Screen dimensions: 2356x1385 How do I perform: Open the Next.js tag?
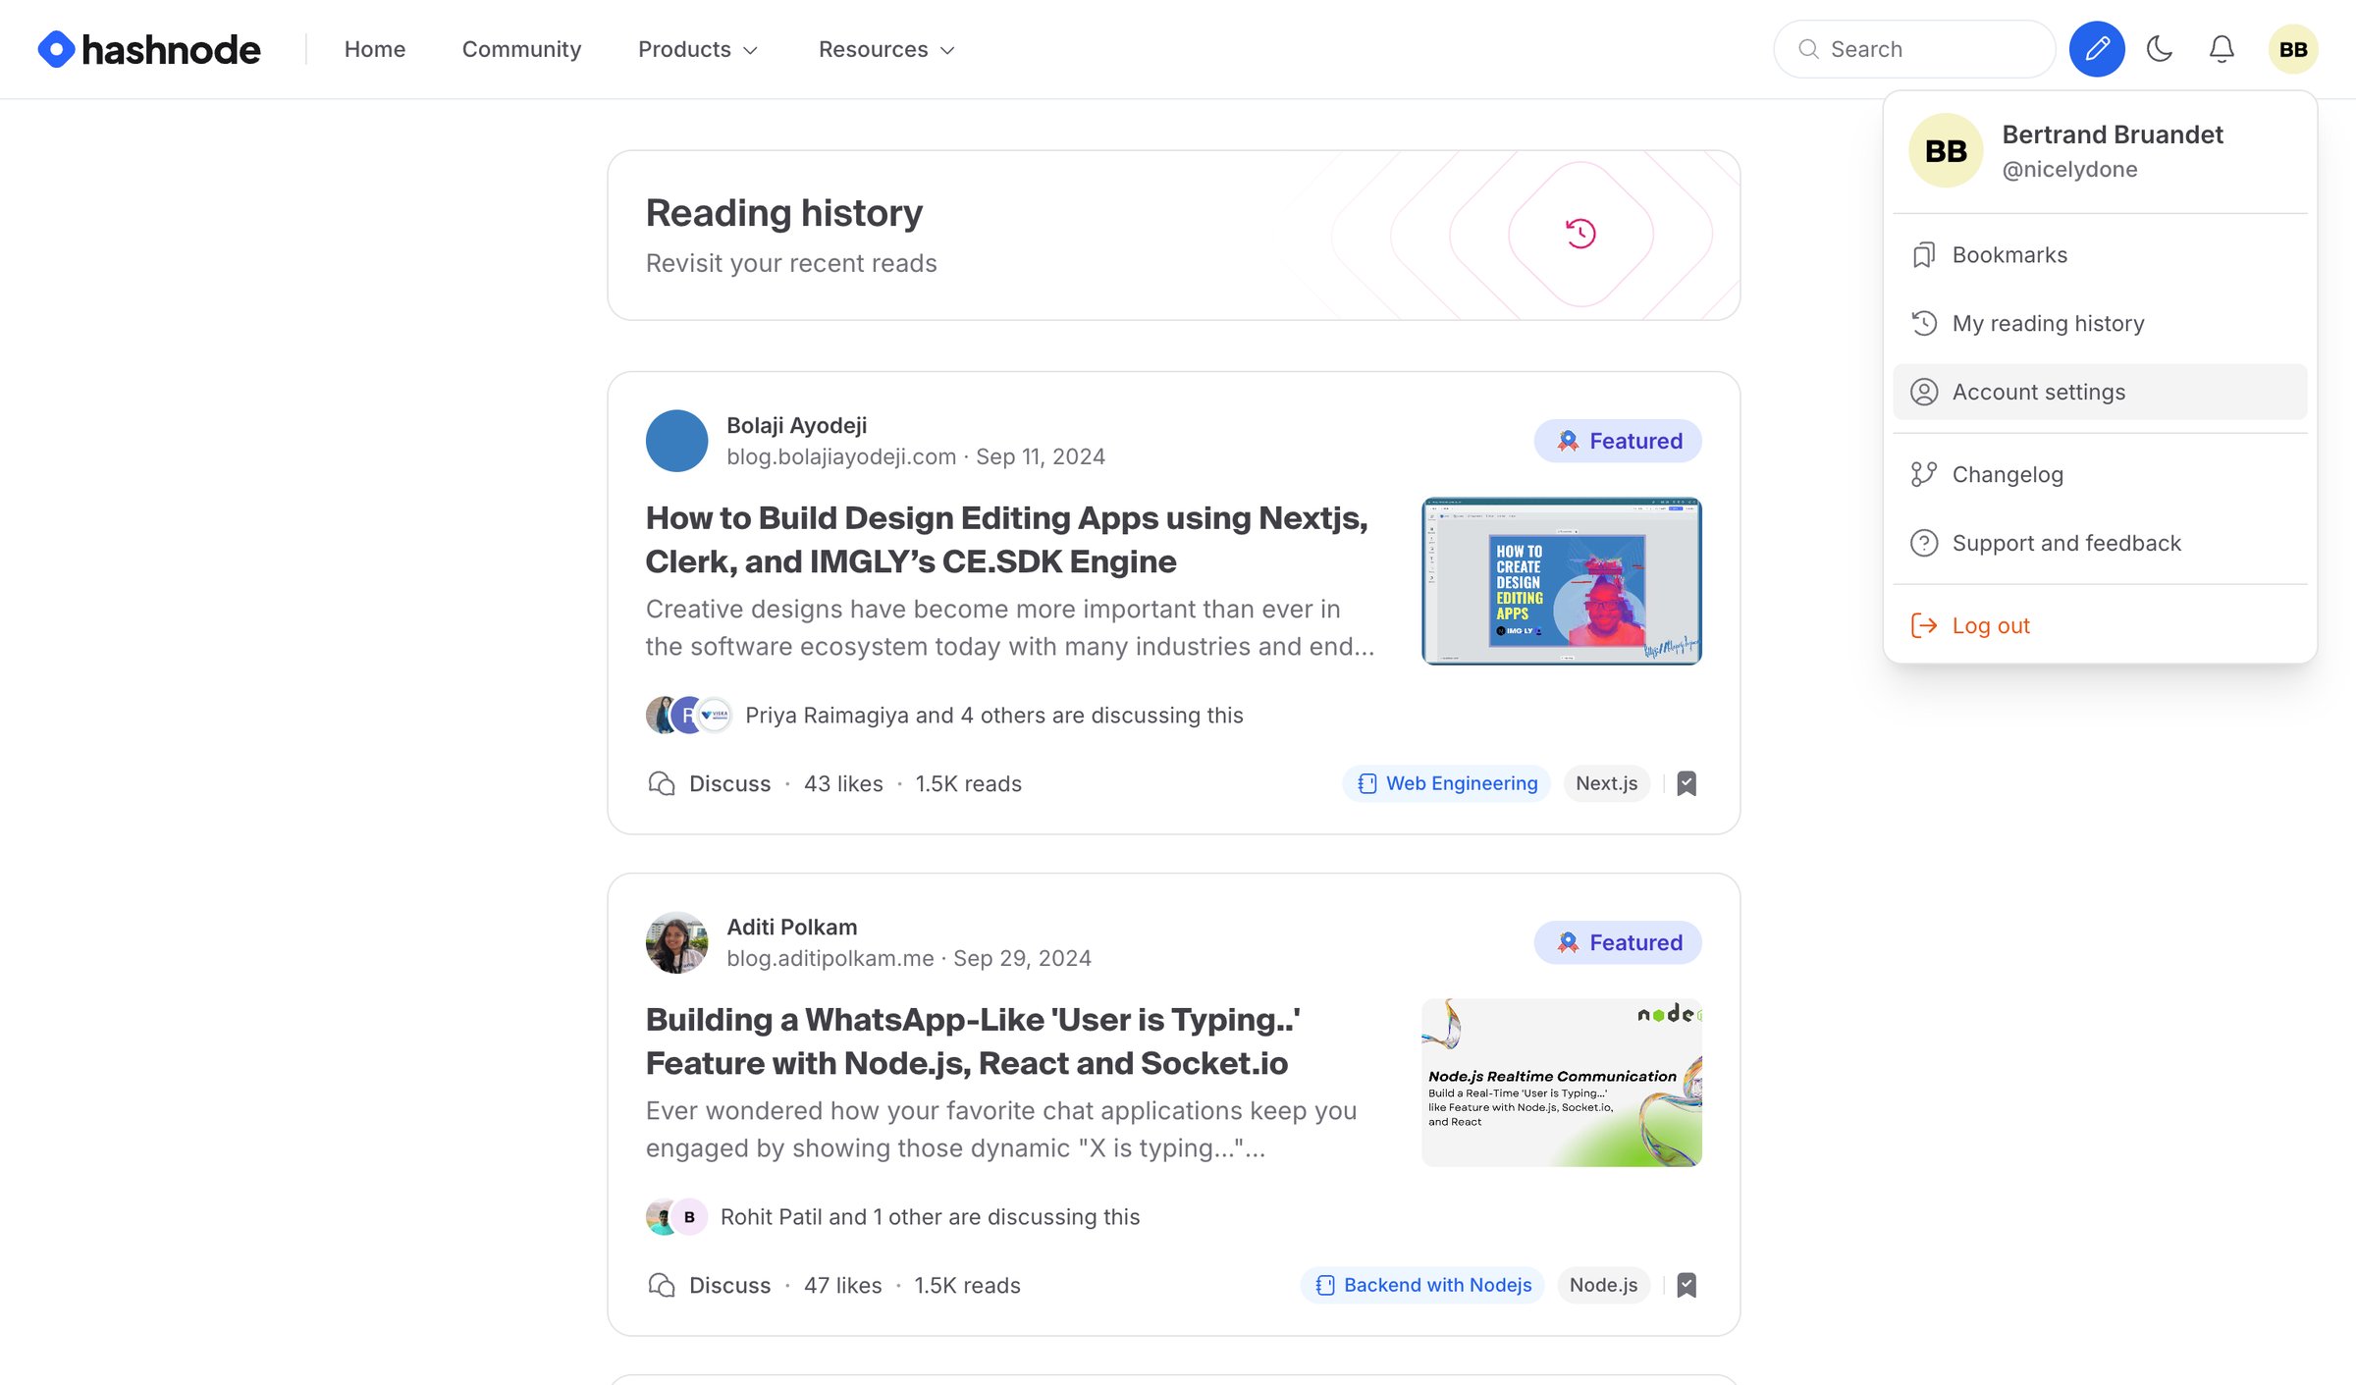(1607, 784)
